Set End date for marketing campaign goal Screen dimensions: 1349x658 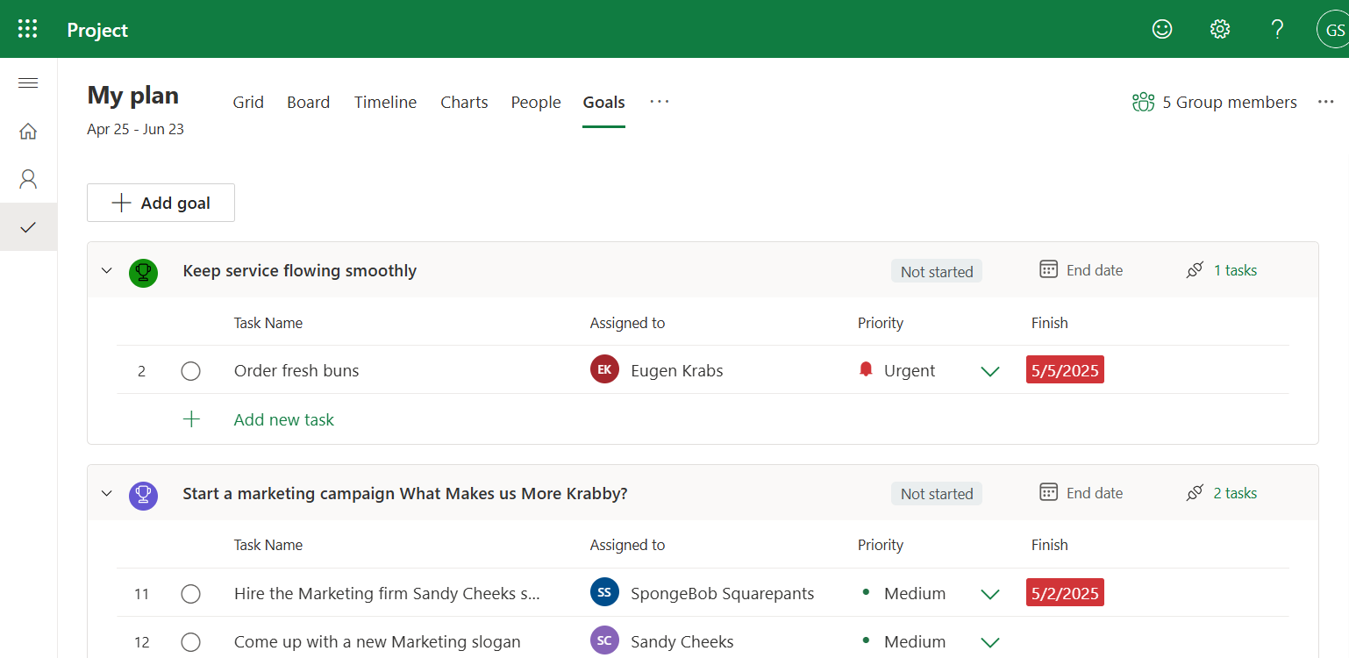(1094, 493)
